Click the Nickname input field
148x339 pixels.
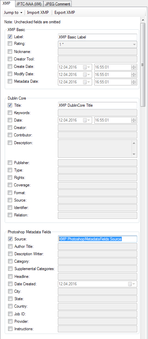pyautogui.click(x=98, y=52)
